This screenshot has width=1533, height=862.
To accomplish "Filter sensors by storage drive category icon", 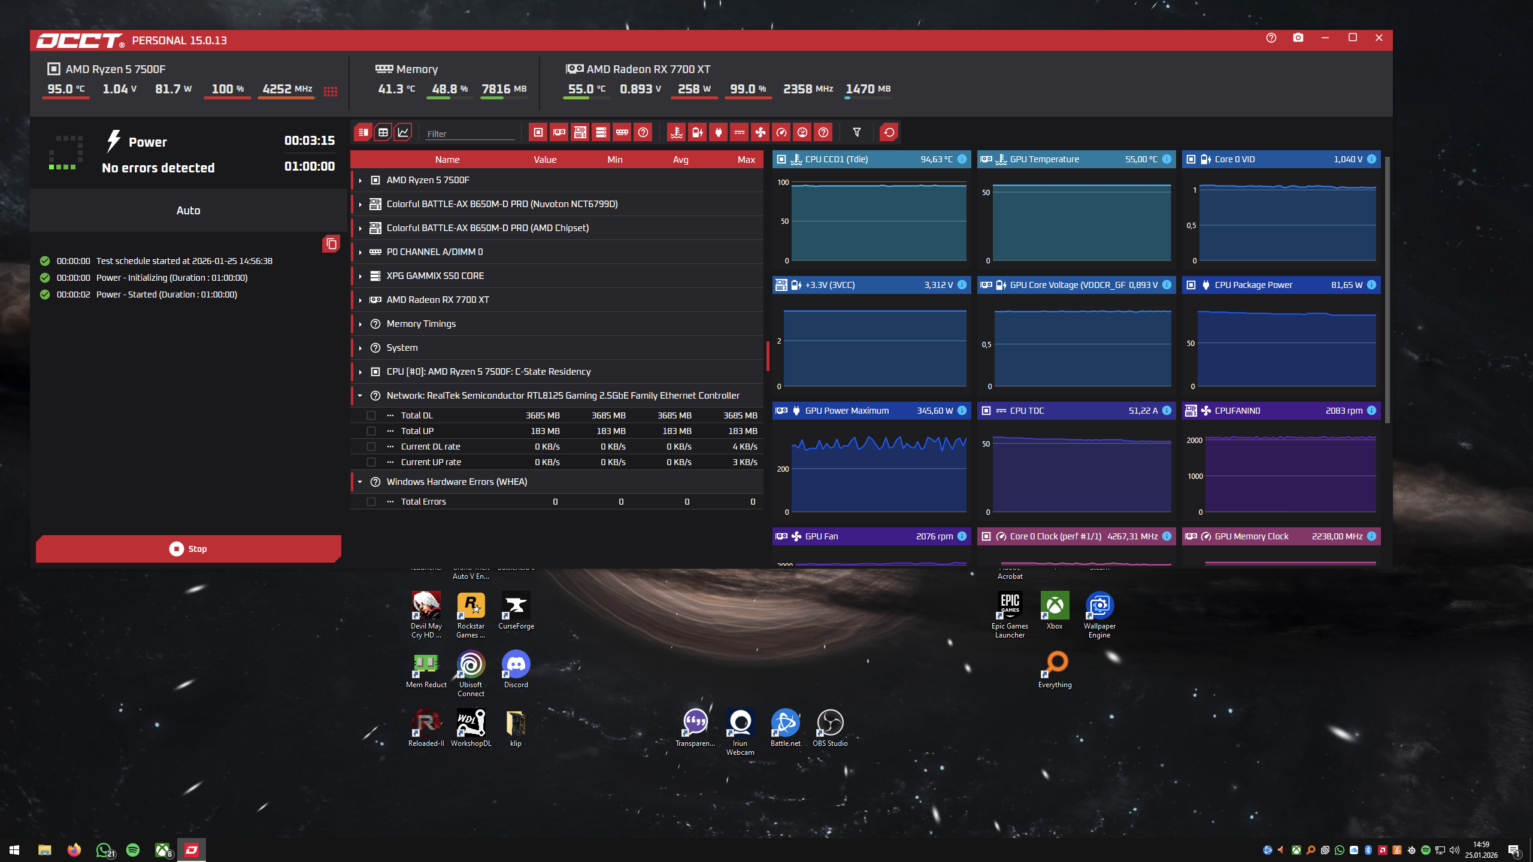I will coord(601,132).
